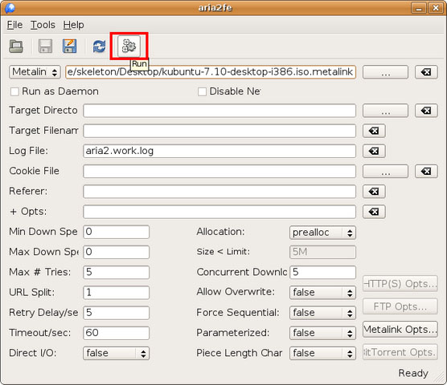447x385 pixels.
Task: Open the Direct I/O dropdown
Action: (116, 353)
